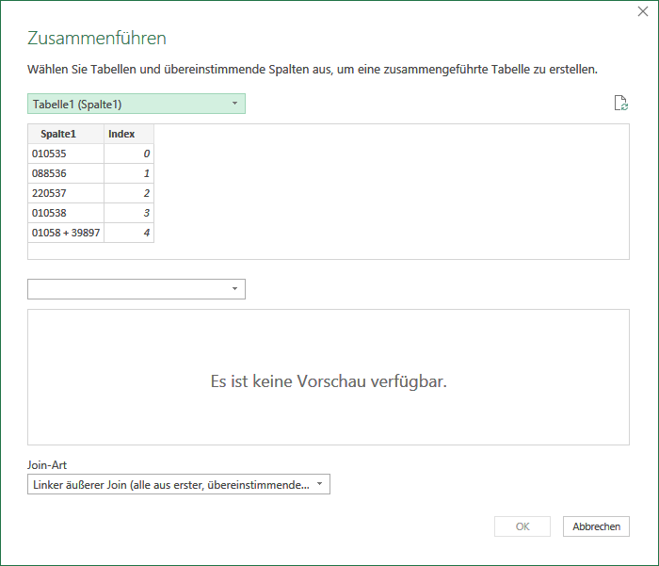Open the empty second table dropdown
This screenshot has width=659, height=566.
point(137,289)
